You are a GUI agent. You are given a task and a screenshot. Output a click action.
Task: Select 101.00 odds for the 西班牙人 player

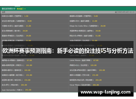click(x=29, y=65)
